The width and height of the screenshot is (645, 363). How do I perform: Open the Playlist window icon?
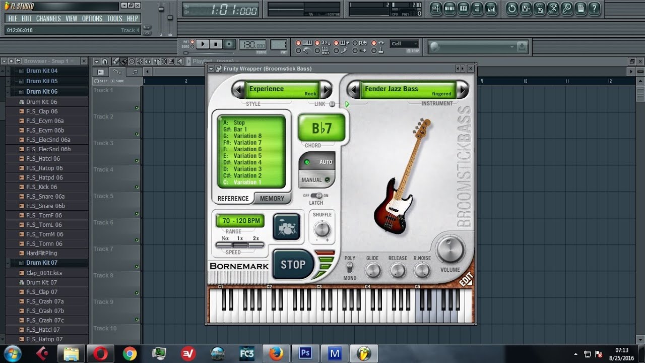(436, 8)
